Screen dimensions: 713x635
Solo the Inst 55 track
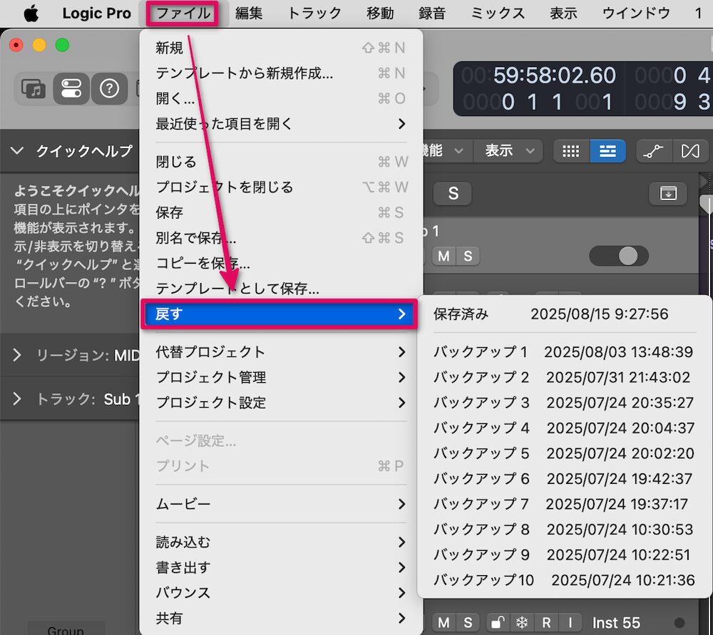point(468,622)
